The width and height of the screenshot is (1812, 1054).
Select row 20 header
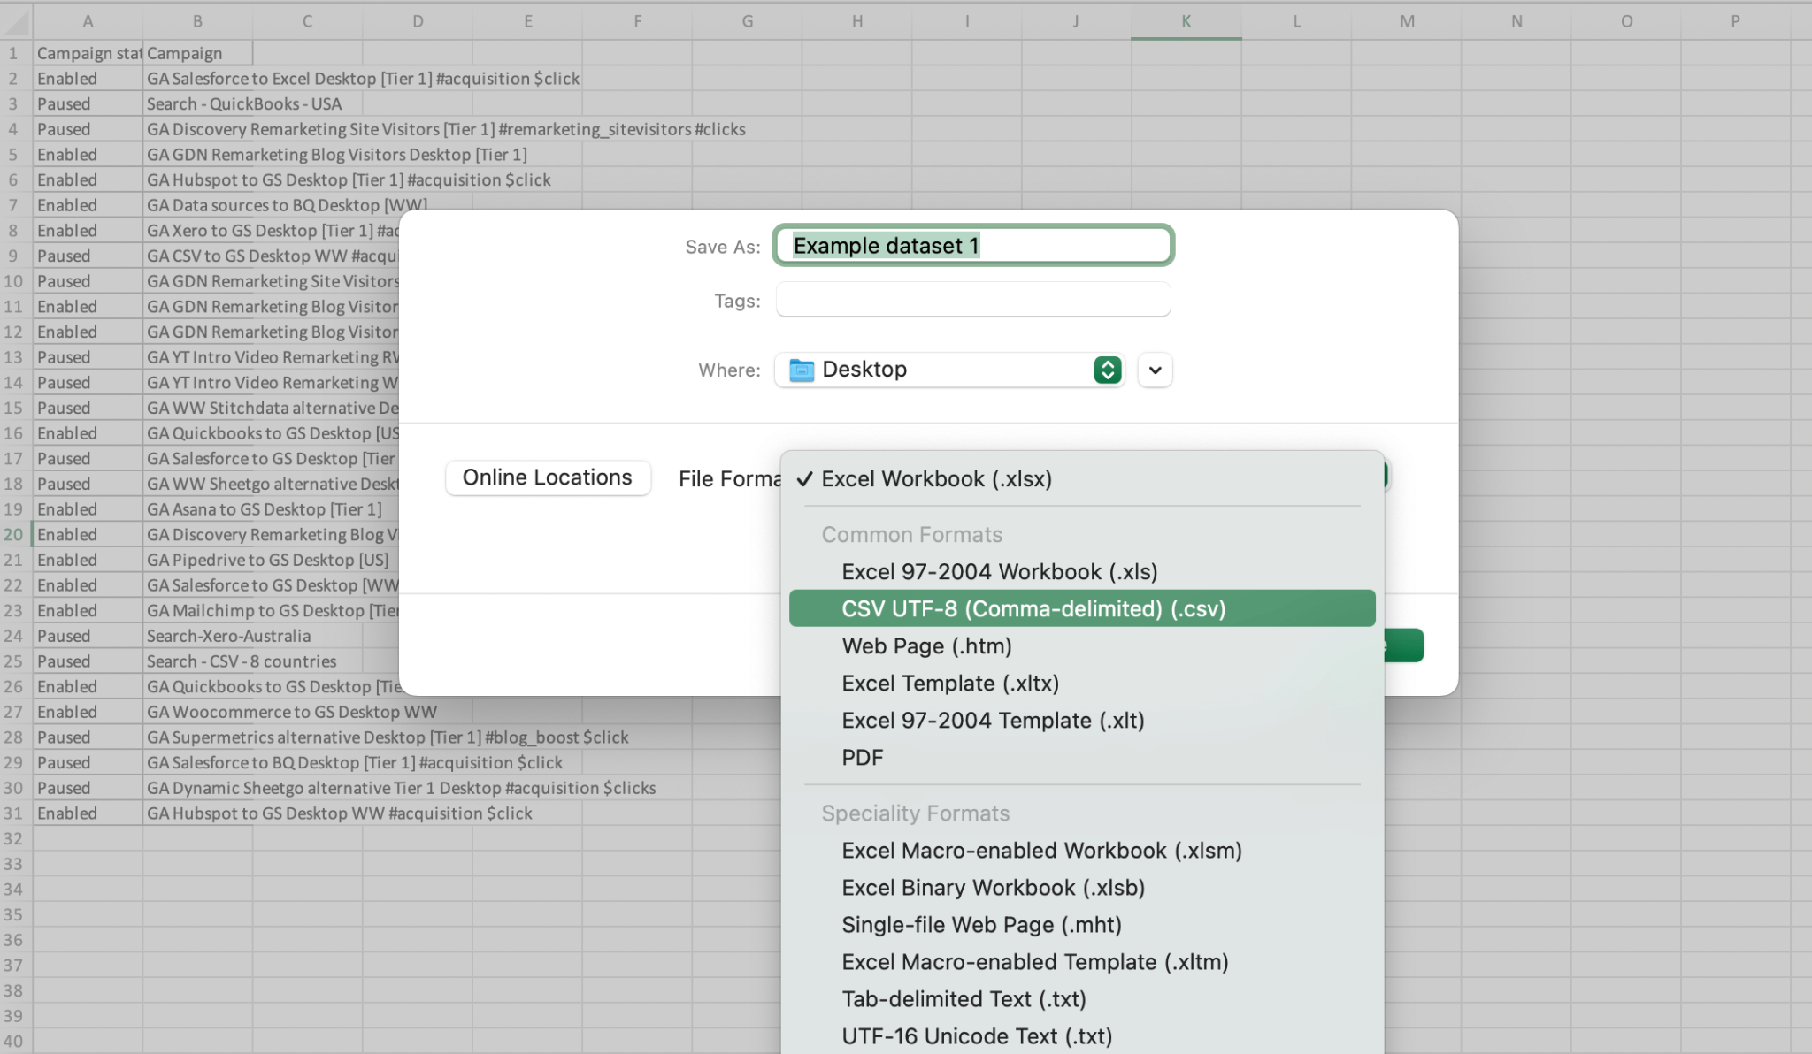(15, 534)
